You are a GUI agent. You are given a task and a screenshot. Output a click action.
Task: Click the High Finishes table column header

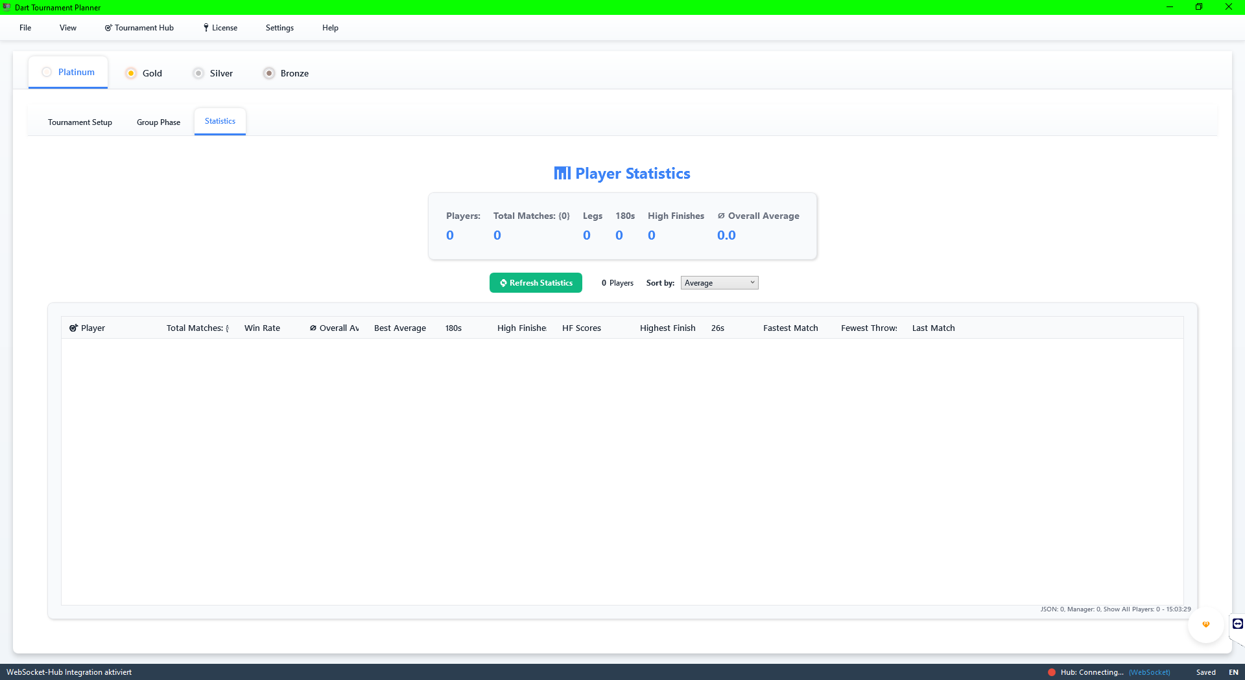(x=522, y=328)
